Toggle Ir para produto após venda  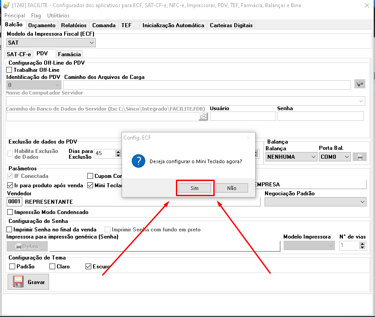click(10, 185)
